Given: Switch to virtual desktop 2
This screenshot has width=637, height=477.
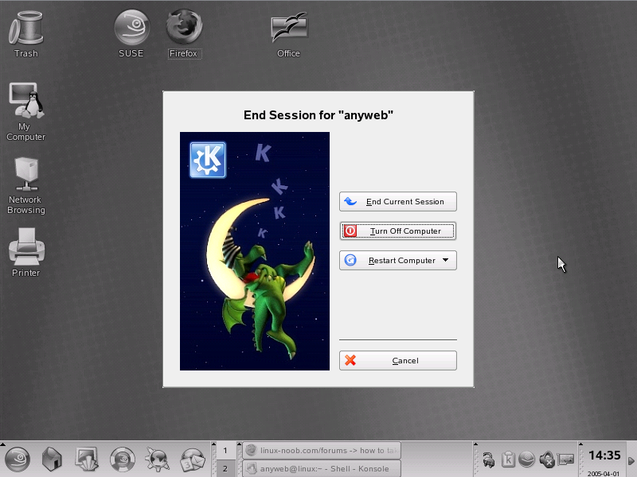Looking at the screenshot, I should [225, 468].
